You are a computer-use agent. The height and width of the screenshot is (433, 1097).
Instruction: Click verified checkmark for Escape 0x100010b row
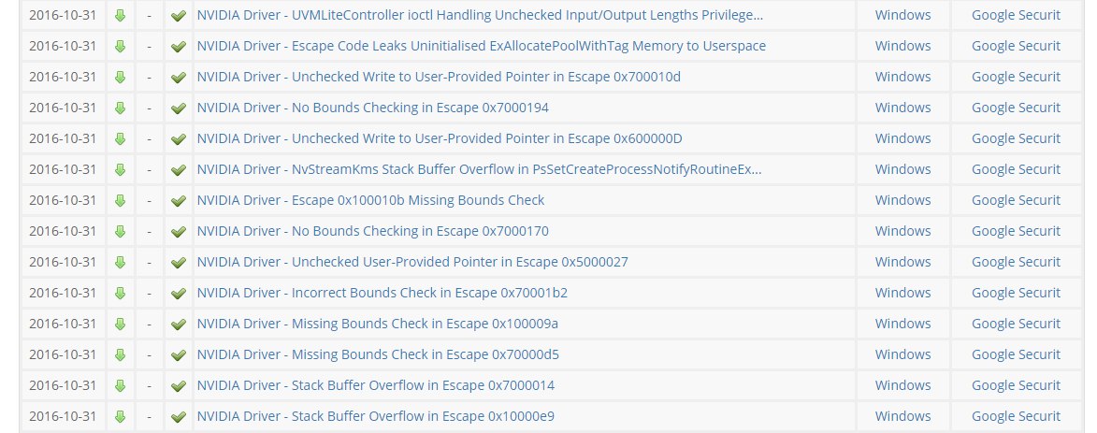tap(178, 201)
